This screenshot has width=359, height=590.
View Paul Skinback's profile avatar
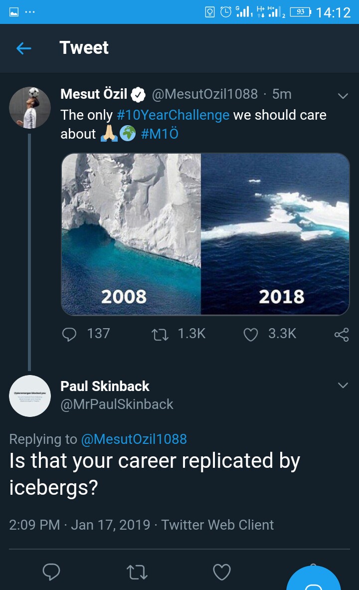tap(30, 396)
